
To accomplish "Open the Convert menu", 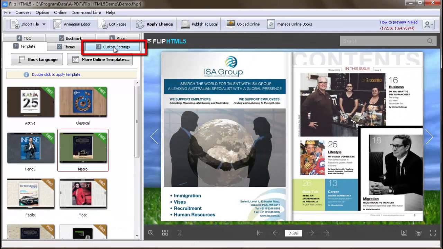I will [23, 12].
